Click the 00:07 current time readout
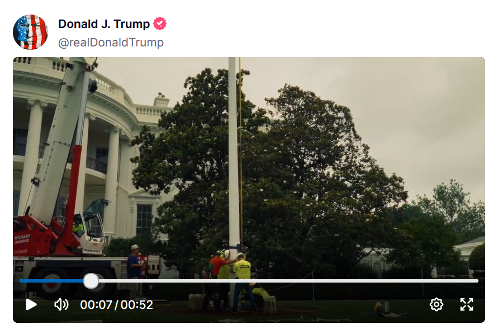 tap(96, 305)
